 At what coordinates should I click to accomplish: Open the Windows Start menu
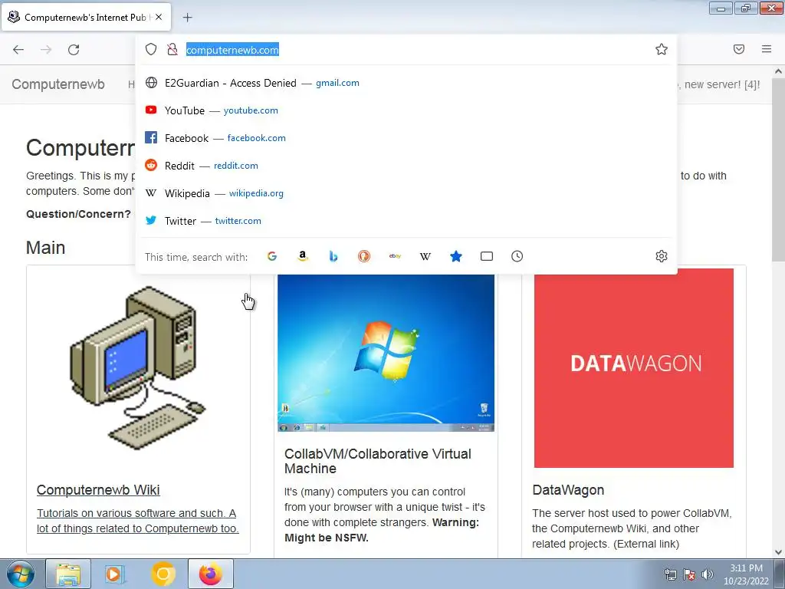pos(21,574)
